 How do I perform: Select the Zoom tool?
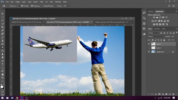(3, 78)
